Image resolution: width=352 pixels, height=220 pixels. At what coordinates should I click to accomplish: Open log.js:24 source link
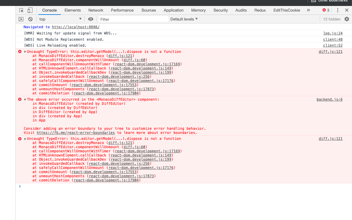[x=333, y=33]
